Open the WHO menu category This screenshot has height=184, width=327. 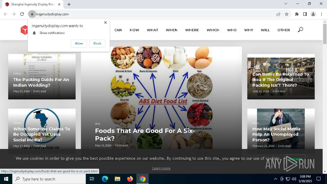(232, 30)
